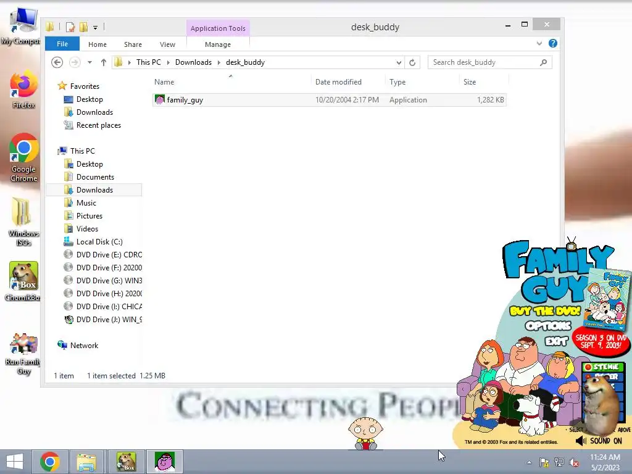
Task: Expand the address bar history dropdown
Action: click(399, 62)
